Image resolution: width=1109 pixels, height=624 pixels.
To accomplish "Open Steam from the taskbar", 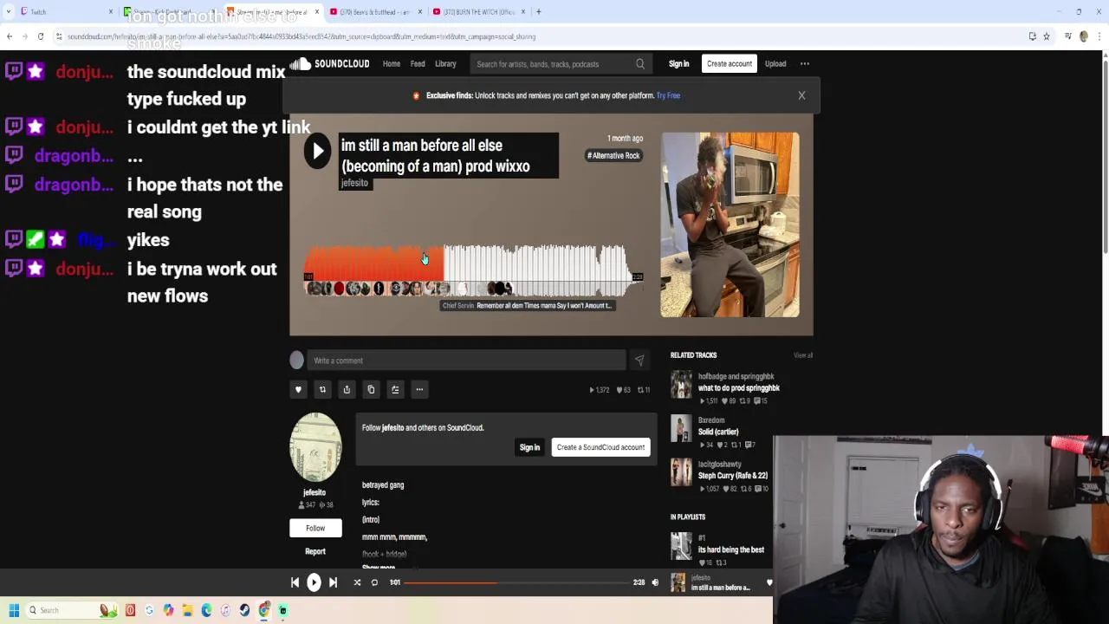I will coord(244,610).
